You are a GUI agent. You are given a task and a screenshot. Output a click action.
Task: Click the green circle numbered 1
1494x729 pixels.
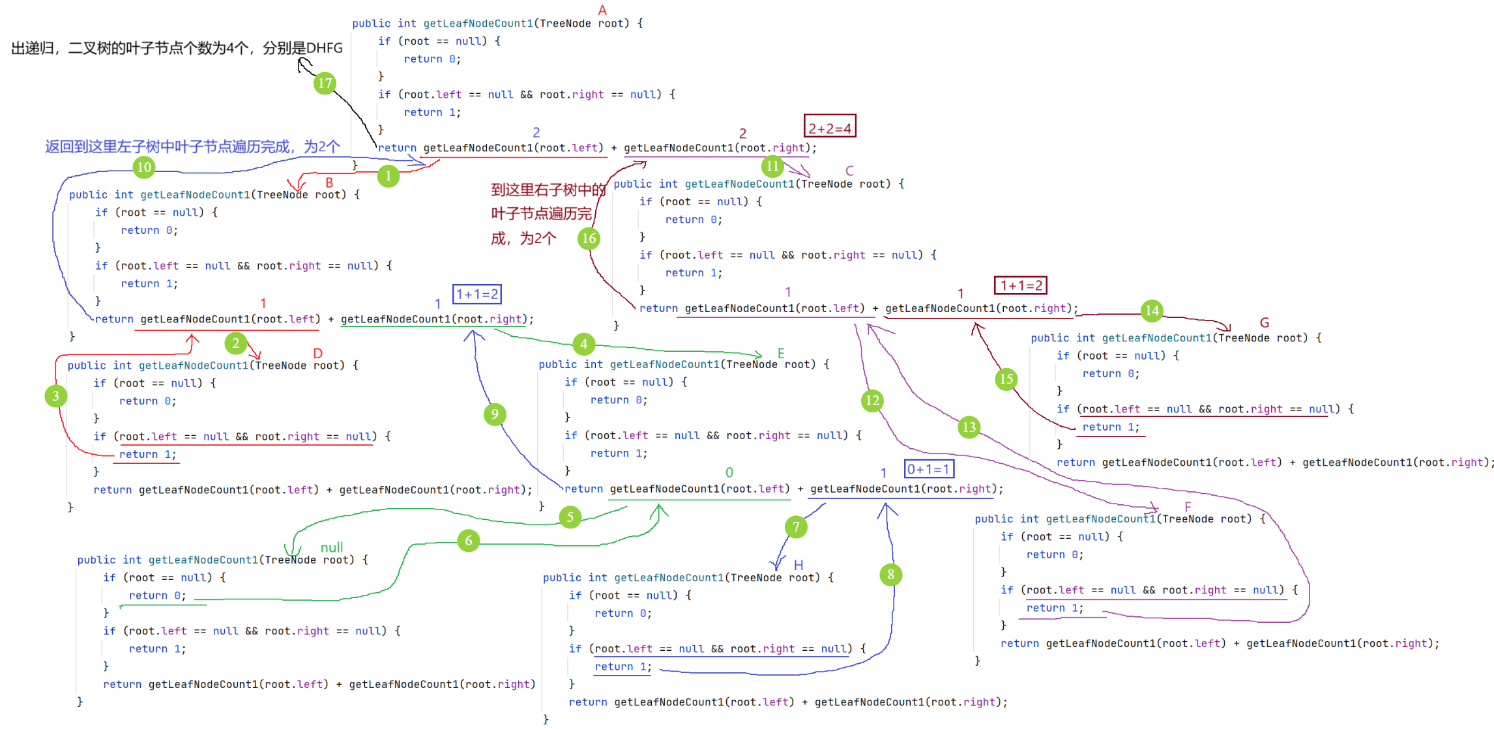pos(388,176)
